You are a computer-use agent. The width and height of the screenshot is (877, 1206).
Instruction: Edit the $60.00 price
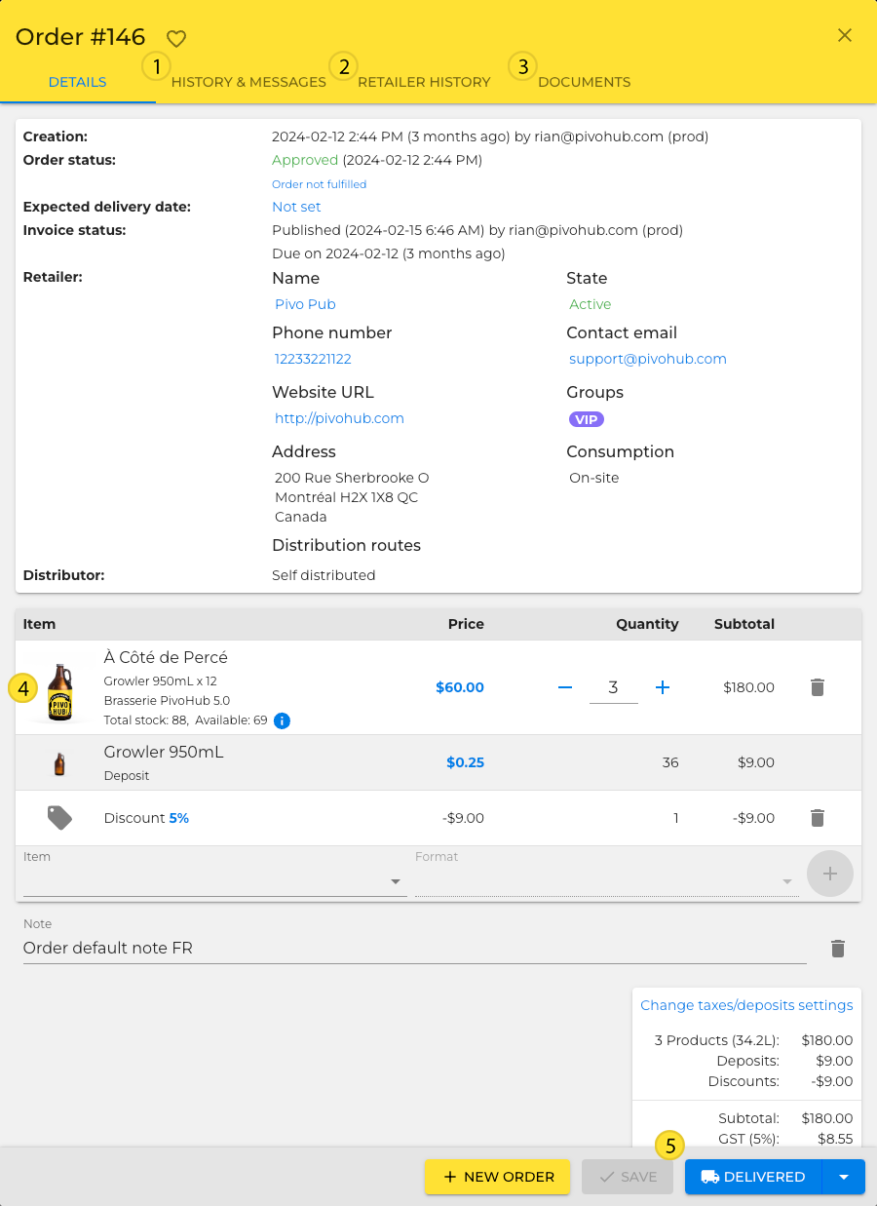pos(460,687)
